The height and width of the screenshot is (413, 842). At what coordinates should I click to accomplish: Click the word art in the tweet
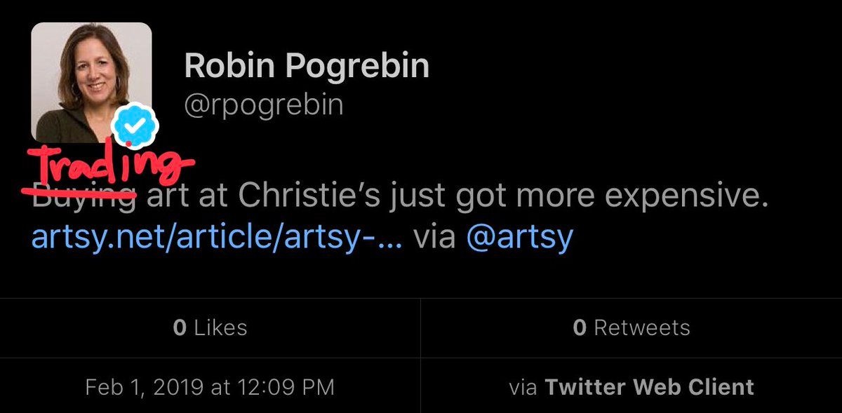coord(168,198)
